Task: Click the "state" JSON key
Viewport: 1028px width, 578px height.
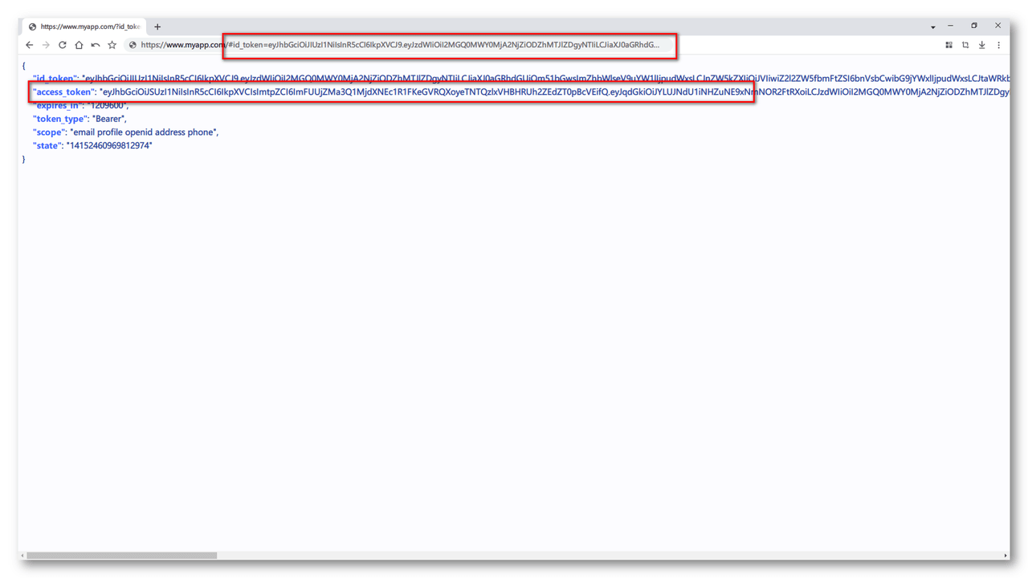Action: (47, 145)
